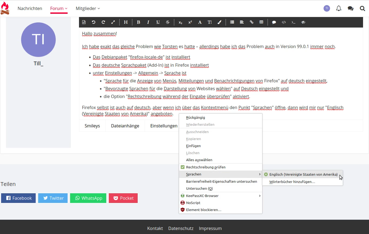
Task: Expand the KeePassXC-Browser submenu
Action: point(220,196)
